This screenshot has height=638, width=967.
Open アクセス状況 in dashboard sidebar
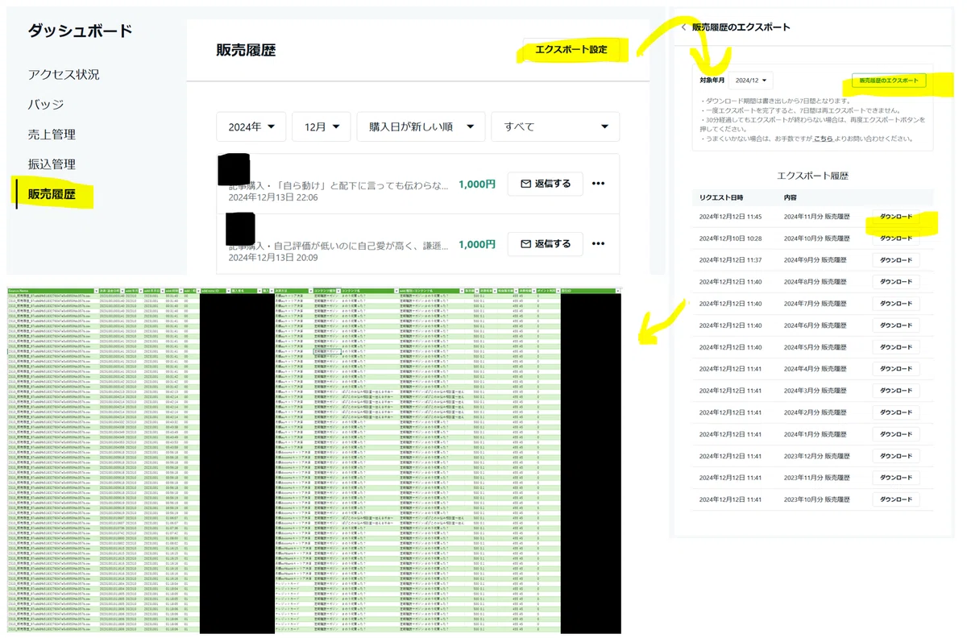pyautogui.click(x=64, y=74)
